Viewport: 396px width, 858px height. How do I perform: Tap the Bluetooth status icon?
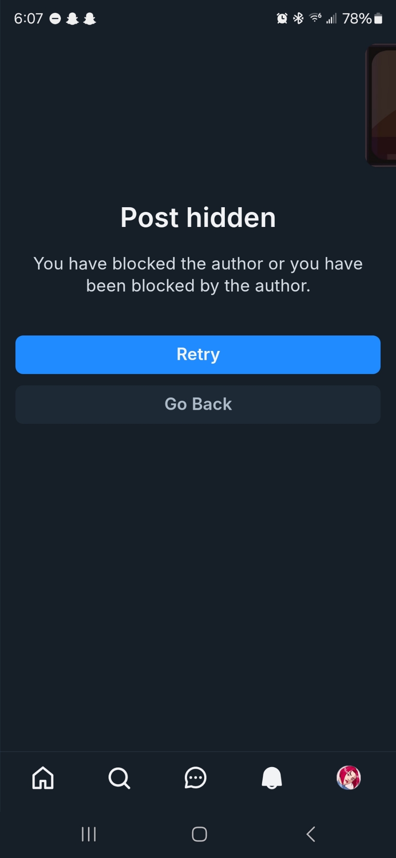click(298, 18)
